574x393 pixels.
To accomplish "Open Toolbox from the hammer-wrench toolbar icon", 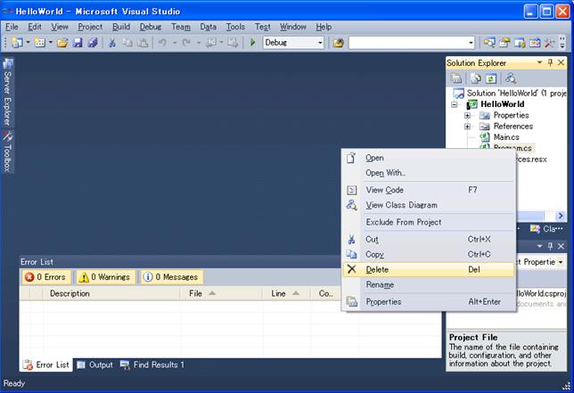I will pos(550,43).
